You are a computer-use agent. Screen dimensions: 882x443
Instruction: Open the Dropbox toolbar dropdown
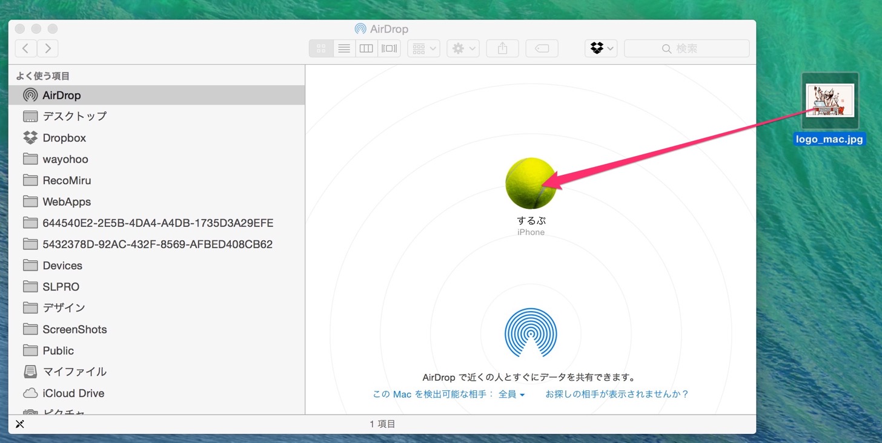(601, 48)
